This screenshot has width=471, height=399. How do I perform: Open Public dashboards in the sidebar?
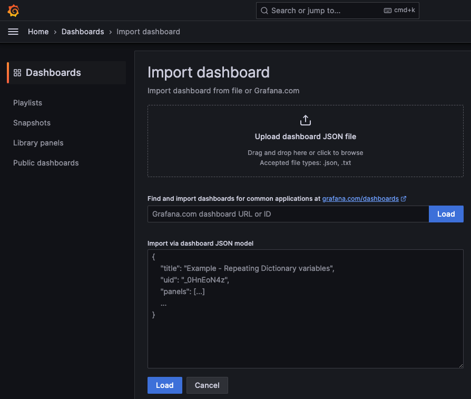pos(46,163)
